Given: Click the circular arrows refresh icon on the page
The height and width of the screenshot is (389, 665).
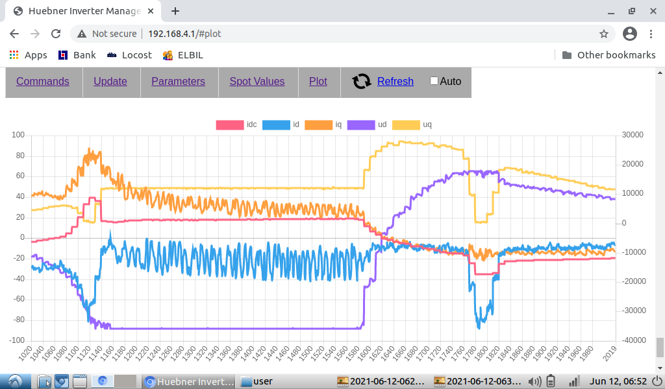Looking at the screenshot, I should pos(361,81).
